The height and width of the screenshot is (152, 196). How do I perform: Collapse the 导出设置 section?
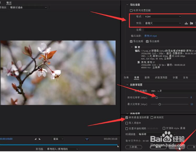point(127,5)
